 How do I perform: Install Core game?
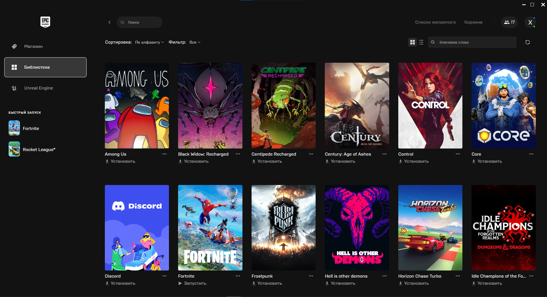(487, 161)
